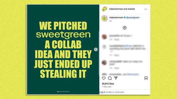Click the blurred mention link in the last comment

coord(133,74)
